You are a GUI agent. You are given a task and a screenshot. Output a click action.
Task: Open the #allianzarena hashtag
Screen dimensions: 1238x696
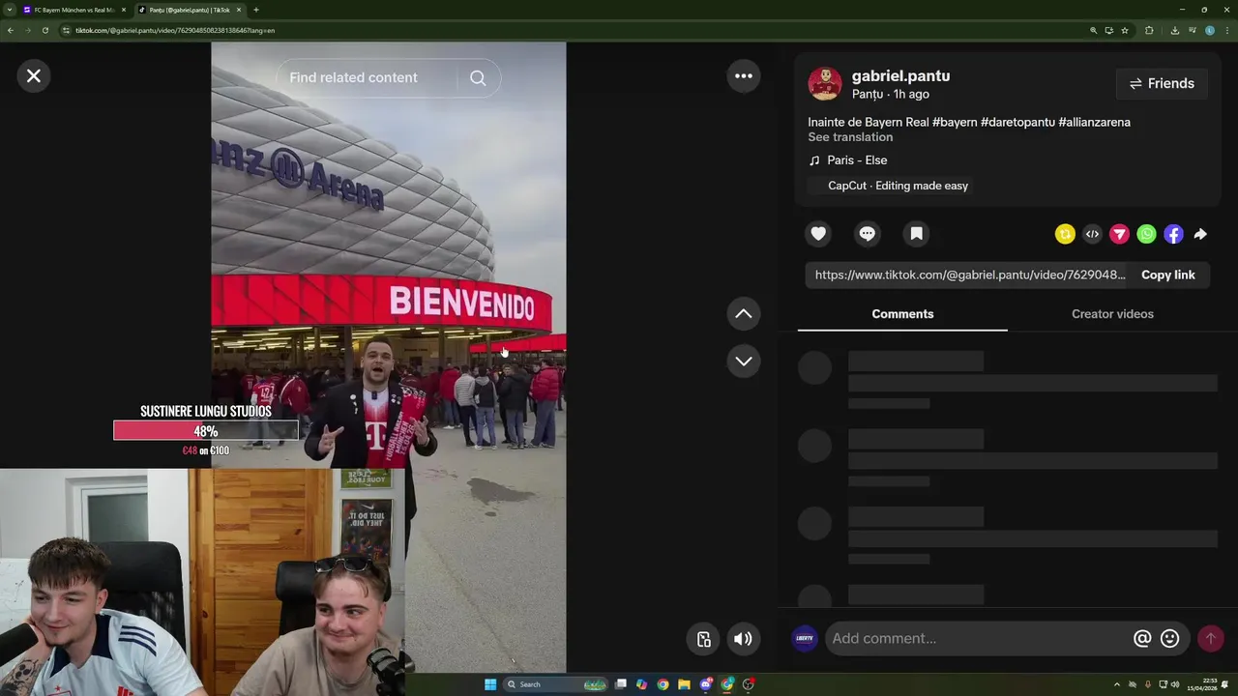(x=1094, y=122)
